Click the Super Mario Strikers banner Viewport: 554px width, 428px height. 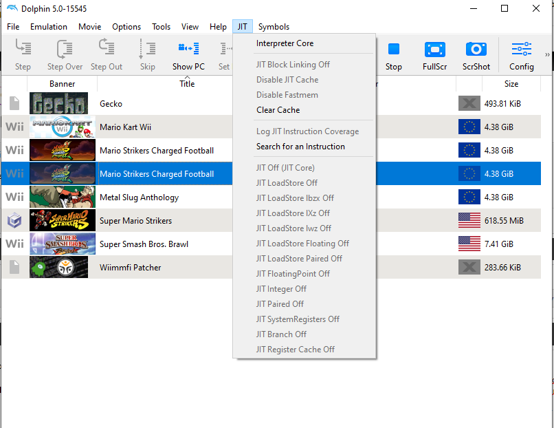tap(62, 220)
